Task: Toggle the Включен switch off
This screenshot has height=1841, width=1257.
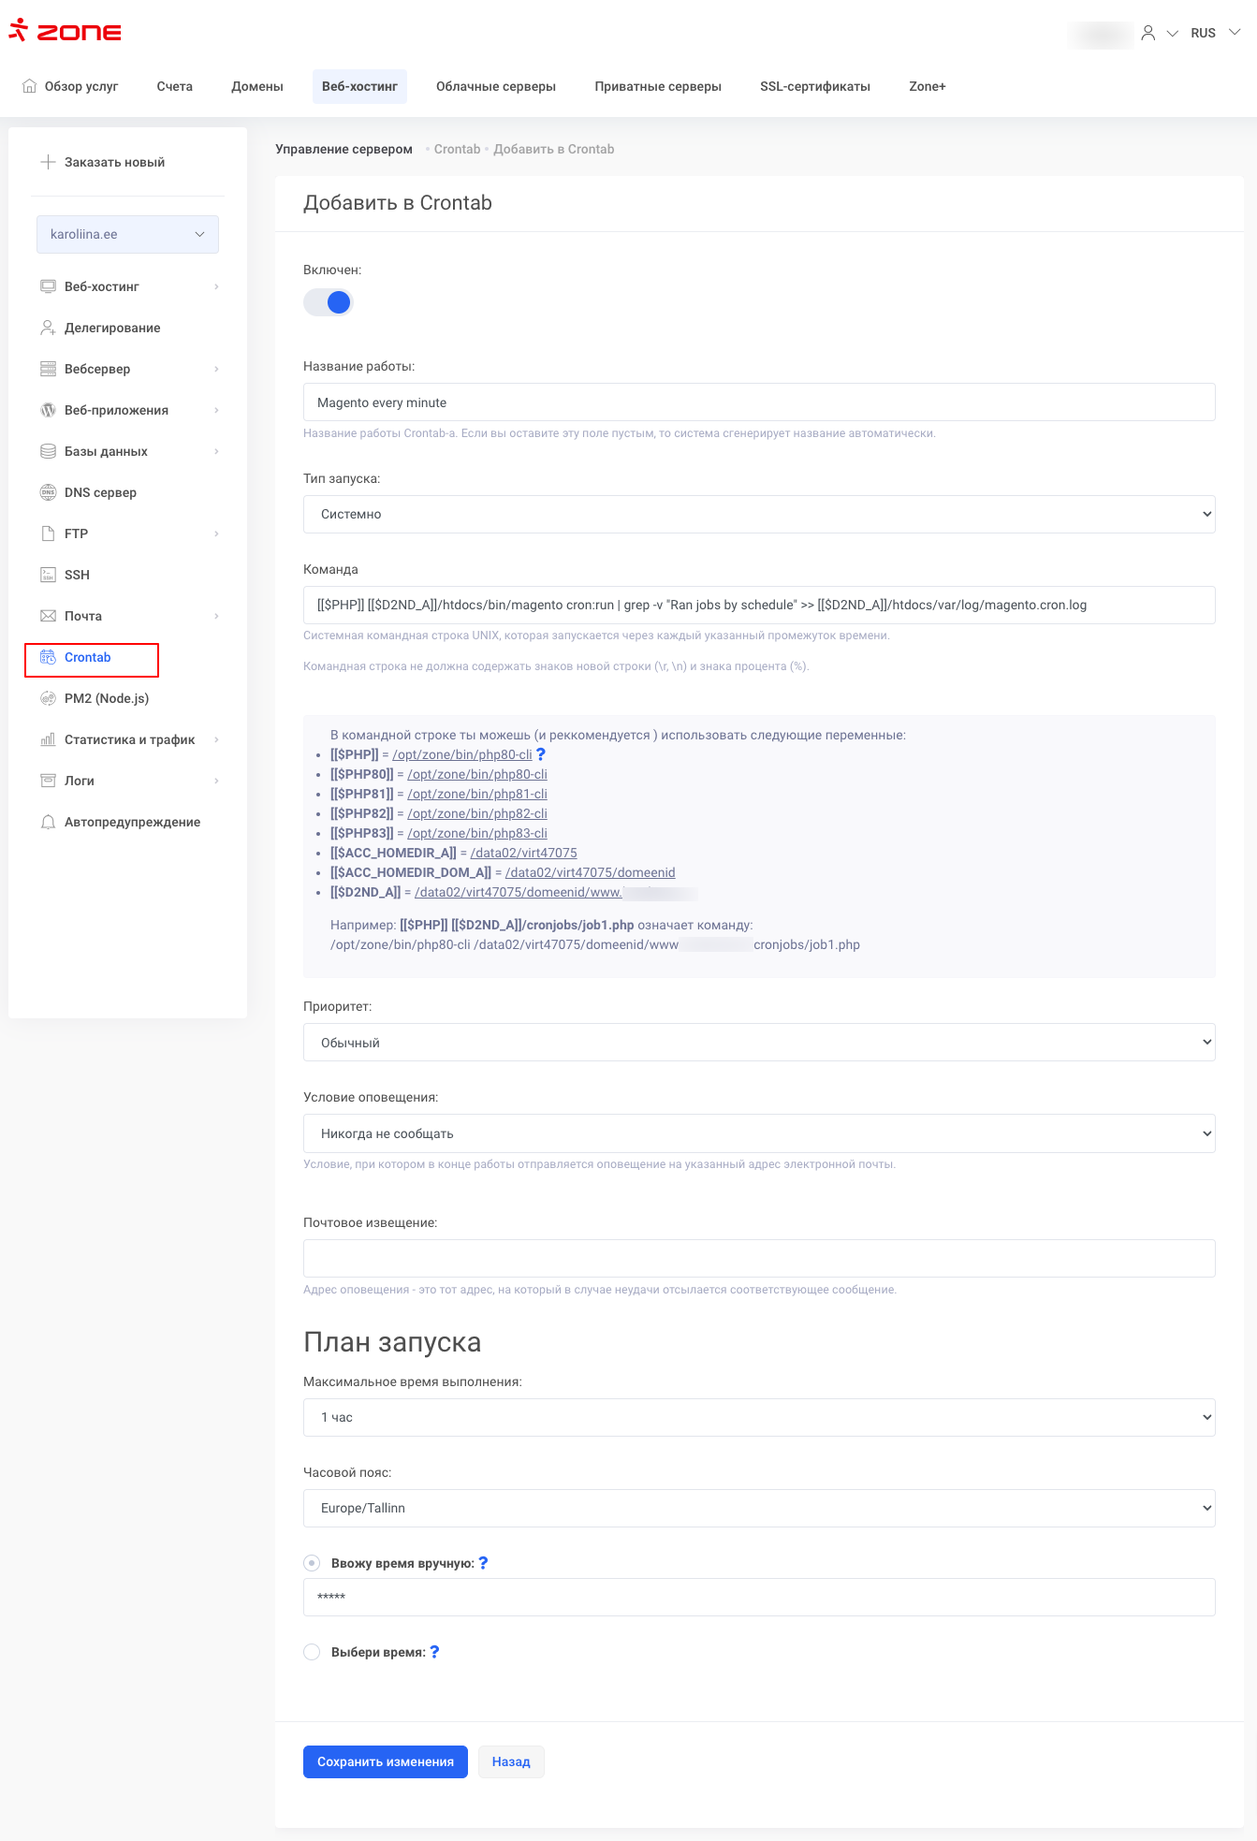Action: point(328,302)
